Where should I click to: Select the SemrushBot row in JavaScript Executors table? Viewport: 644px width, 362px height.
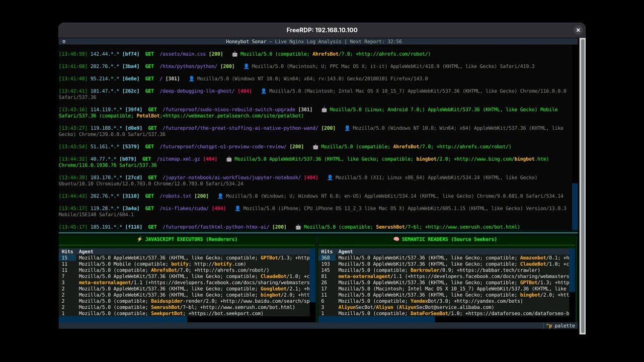(185, 307)
